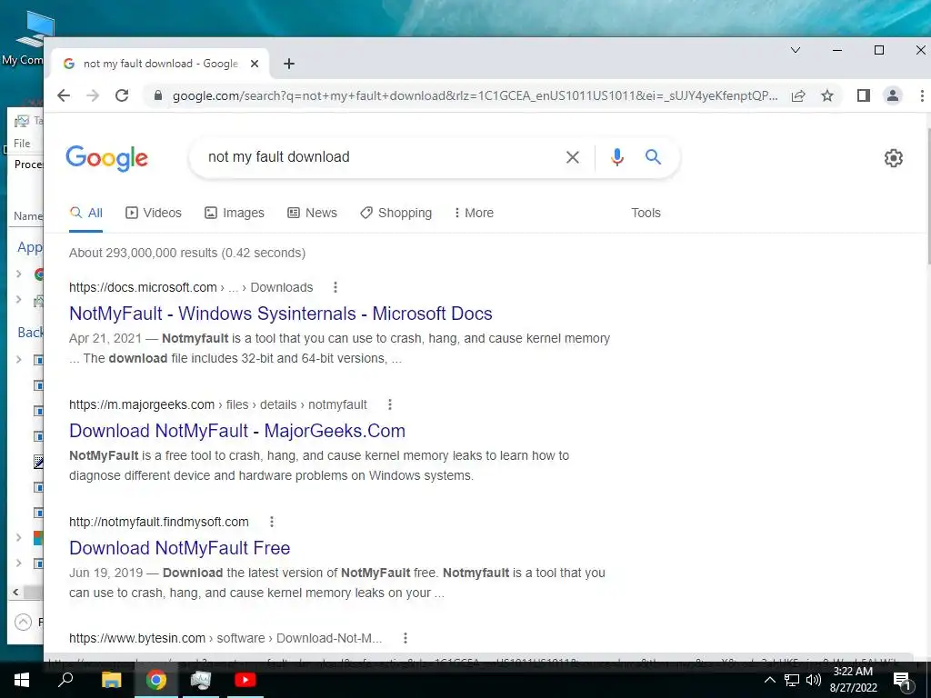931x698 pixels.
Task: Bookmark this page with the star icon
Action: coord(827,95)
